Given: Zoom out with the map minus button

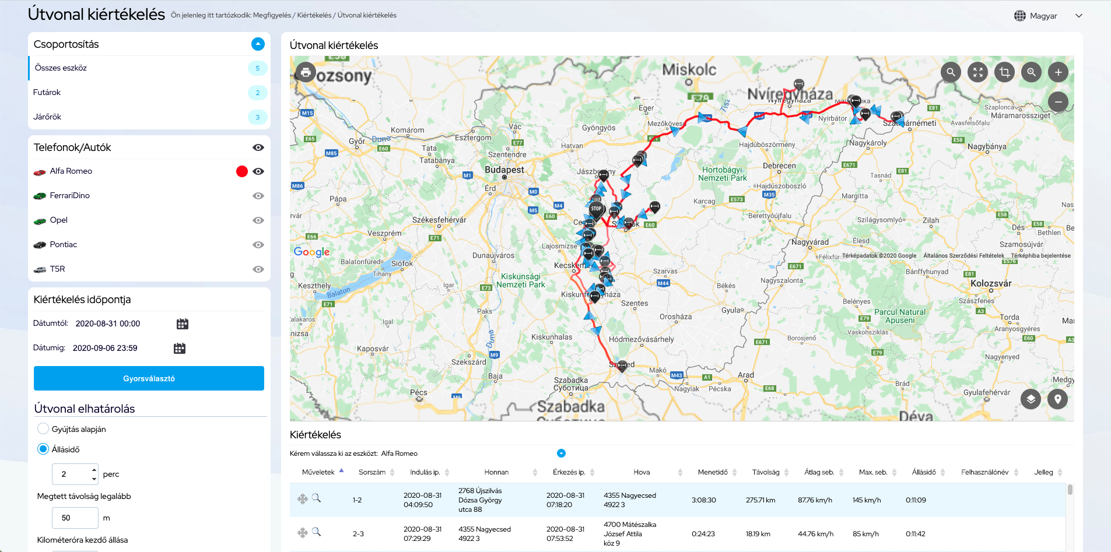Looking at the screenshot, I should (x=1058, y=101).
